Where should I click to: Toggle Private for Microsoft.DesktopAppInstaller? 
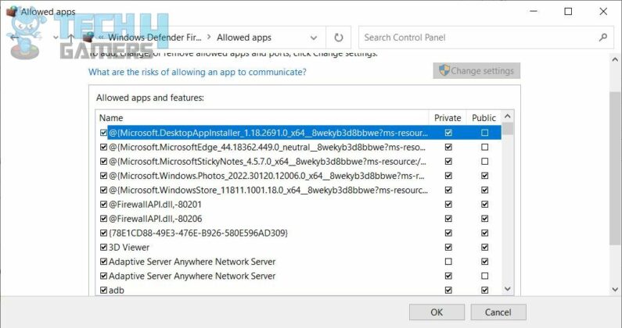coord(448,133)
